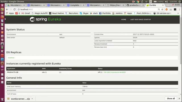Screen dimensions: 182x102
Task: Open the Portfolio bookmark
Action: click(x=105, y=13)
